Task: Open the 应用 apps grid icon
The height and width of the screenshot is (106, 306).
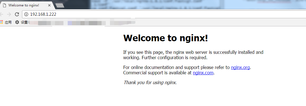Action: point(2,22)
